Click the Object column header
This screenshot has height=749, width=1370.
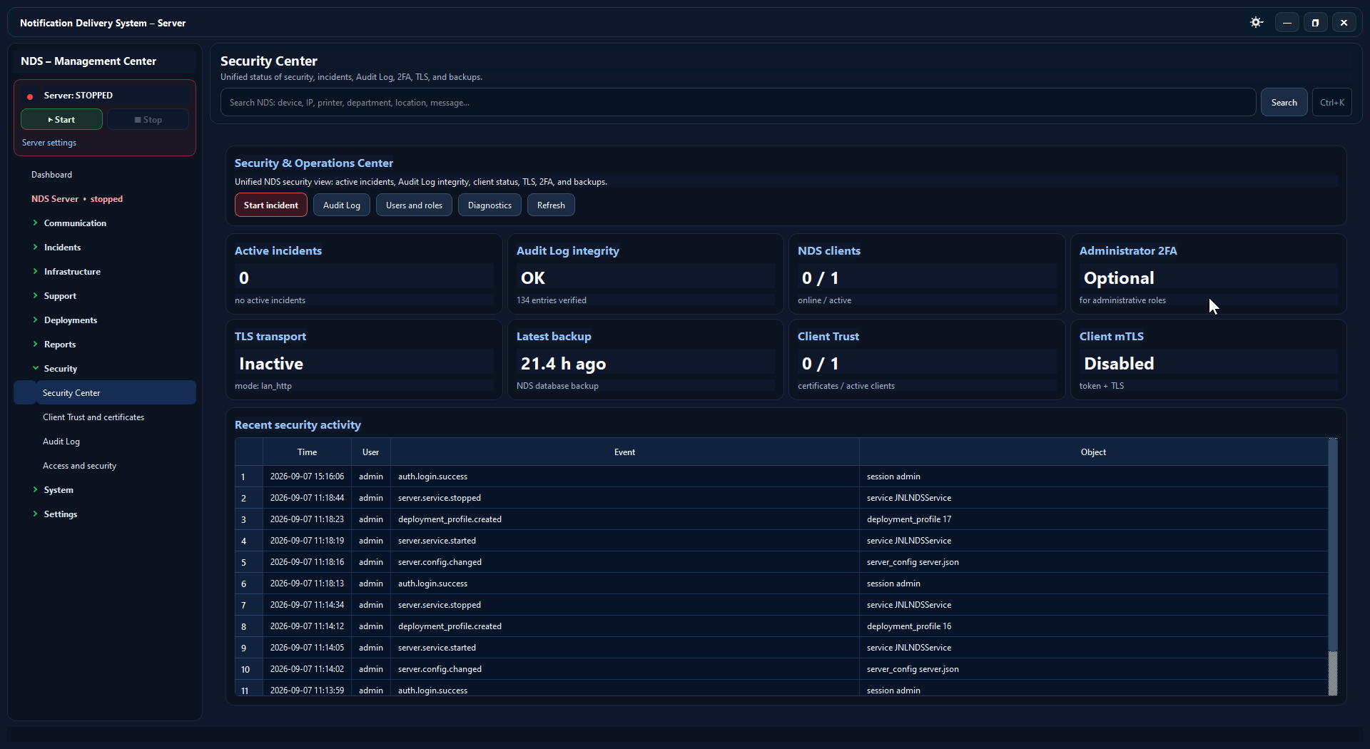click(x=1093, y=452)
